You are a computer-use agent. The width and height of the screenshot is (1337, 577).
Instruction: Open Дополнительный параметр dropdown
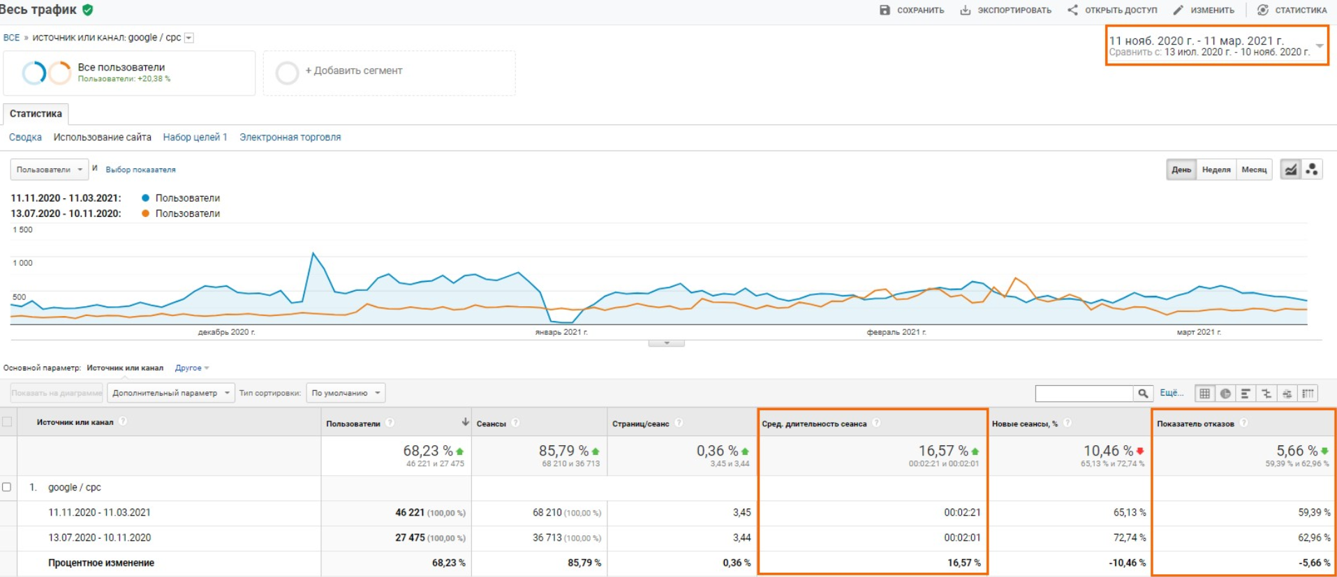click(170, 393)
